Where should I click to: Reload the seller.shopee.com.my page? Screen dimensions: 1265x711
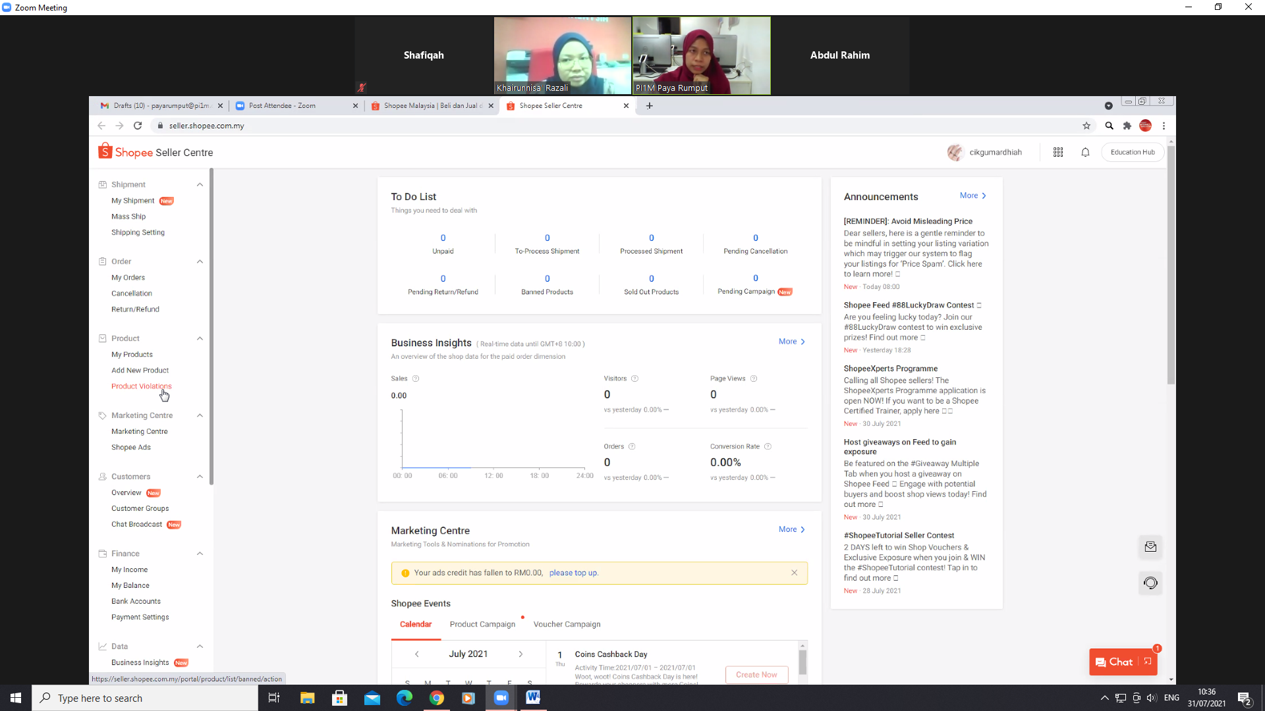point(138,126)
